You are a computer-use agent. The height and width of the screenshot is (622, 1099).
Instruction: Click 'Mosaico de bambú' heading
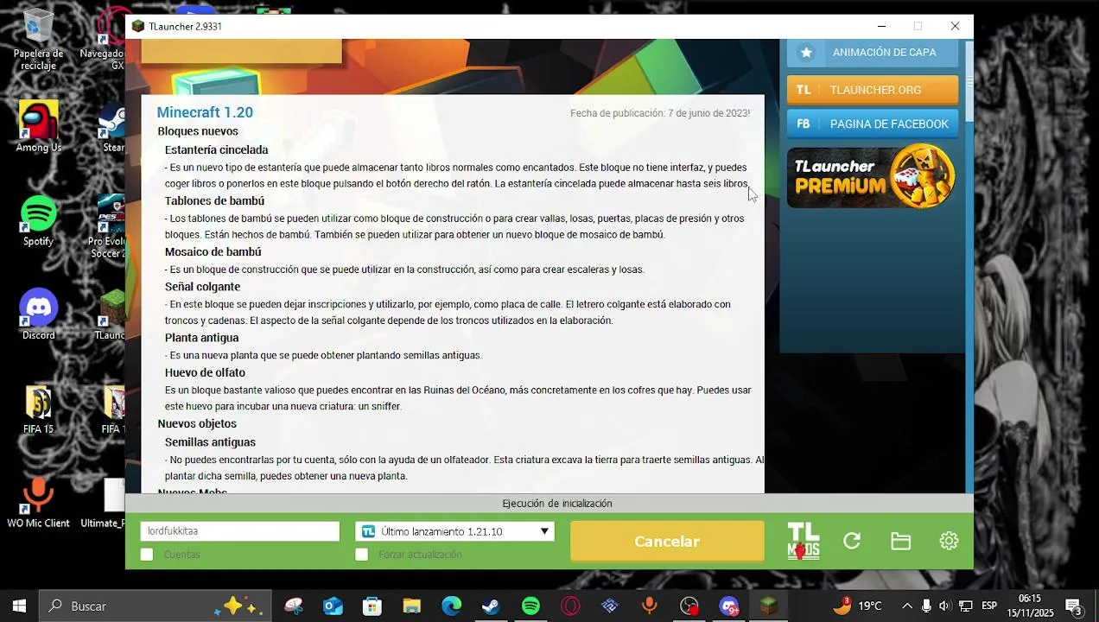pos(213,251)
